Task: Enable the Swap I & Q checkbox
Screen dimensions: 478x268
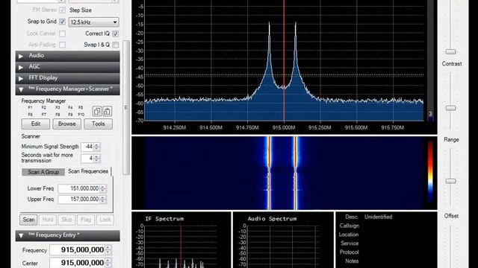Action: pos(115,45)
